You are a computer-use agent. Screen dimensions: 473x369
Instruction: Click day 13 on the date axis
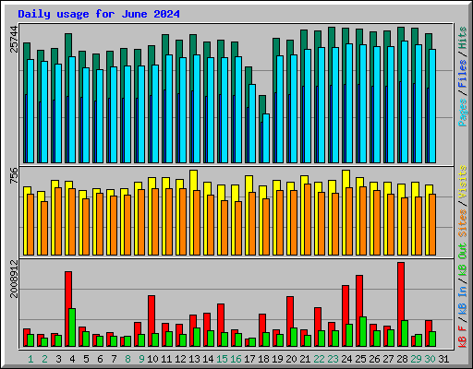194,359
